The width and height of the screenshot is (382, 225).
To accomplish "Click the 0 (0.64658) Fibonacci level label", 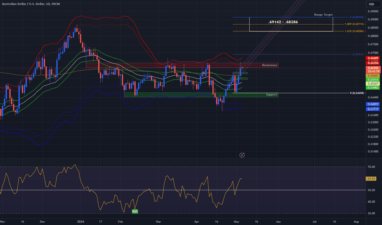I will point(357,93).
